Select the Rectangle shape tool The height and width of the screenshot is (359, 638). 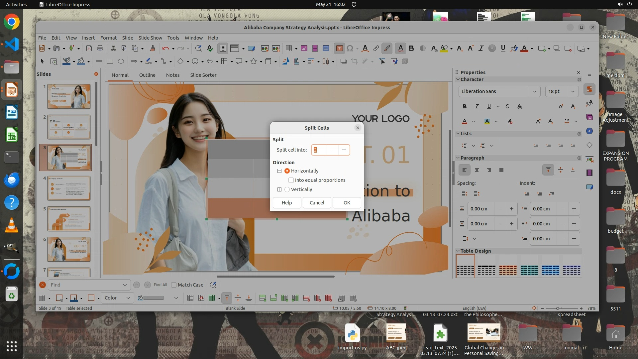pos(110,61)
